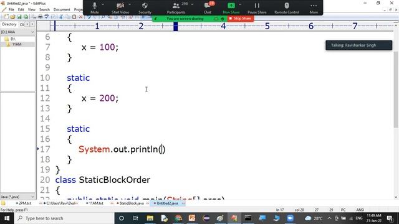This screenshot has width=399, height=224.
Task: Click the ruler column marker
Action: (x=176, y=26)
